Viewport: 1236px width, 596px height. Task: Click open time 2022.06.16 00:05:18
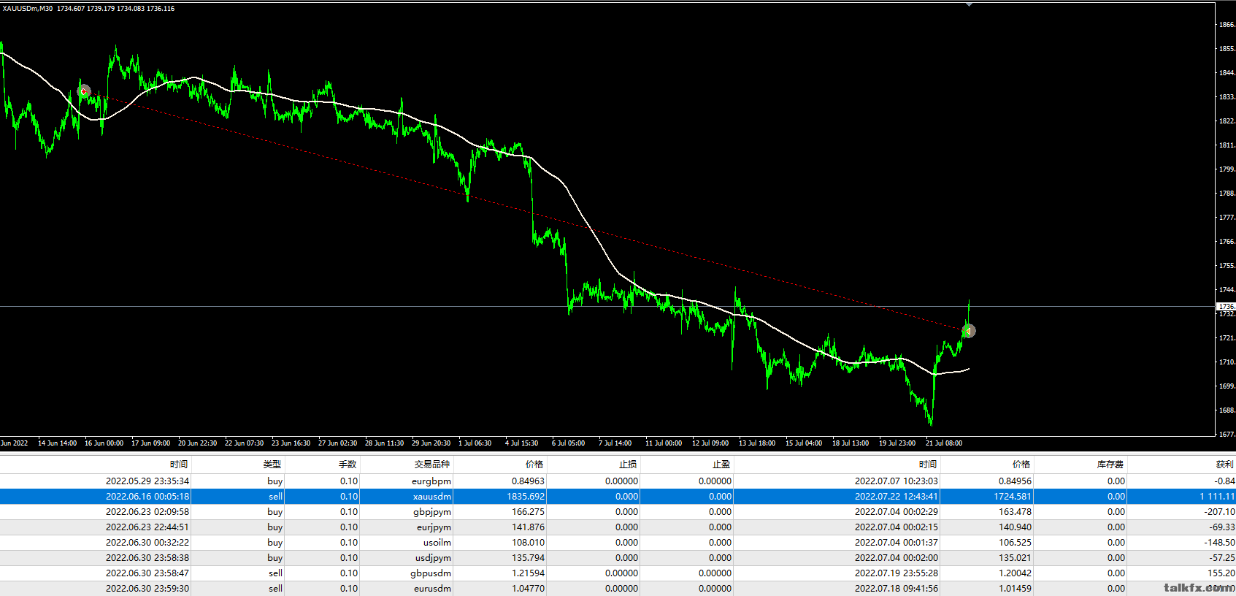click(x=147, y=497)
